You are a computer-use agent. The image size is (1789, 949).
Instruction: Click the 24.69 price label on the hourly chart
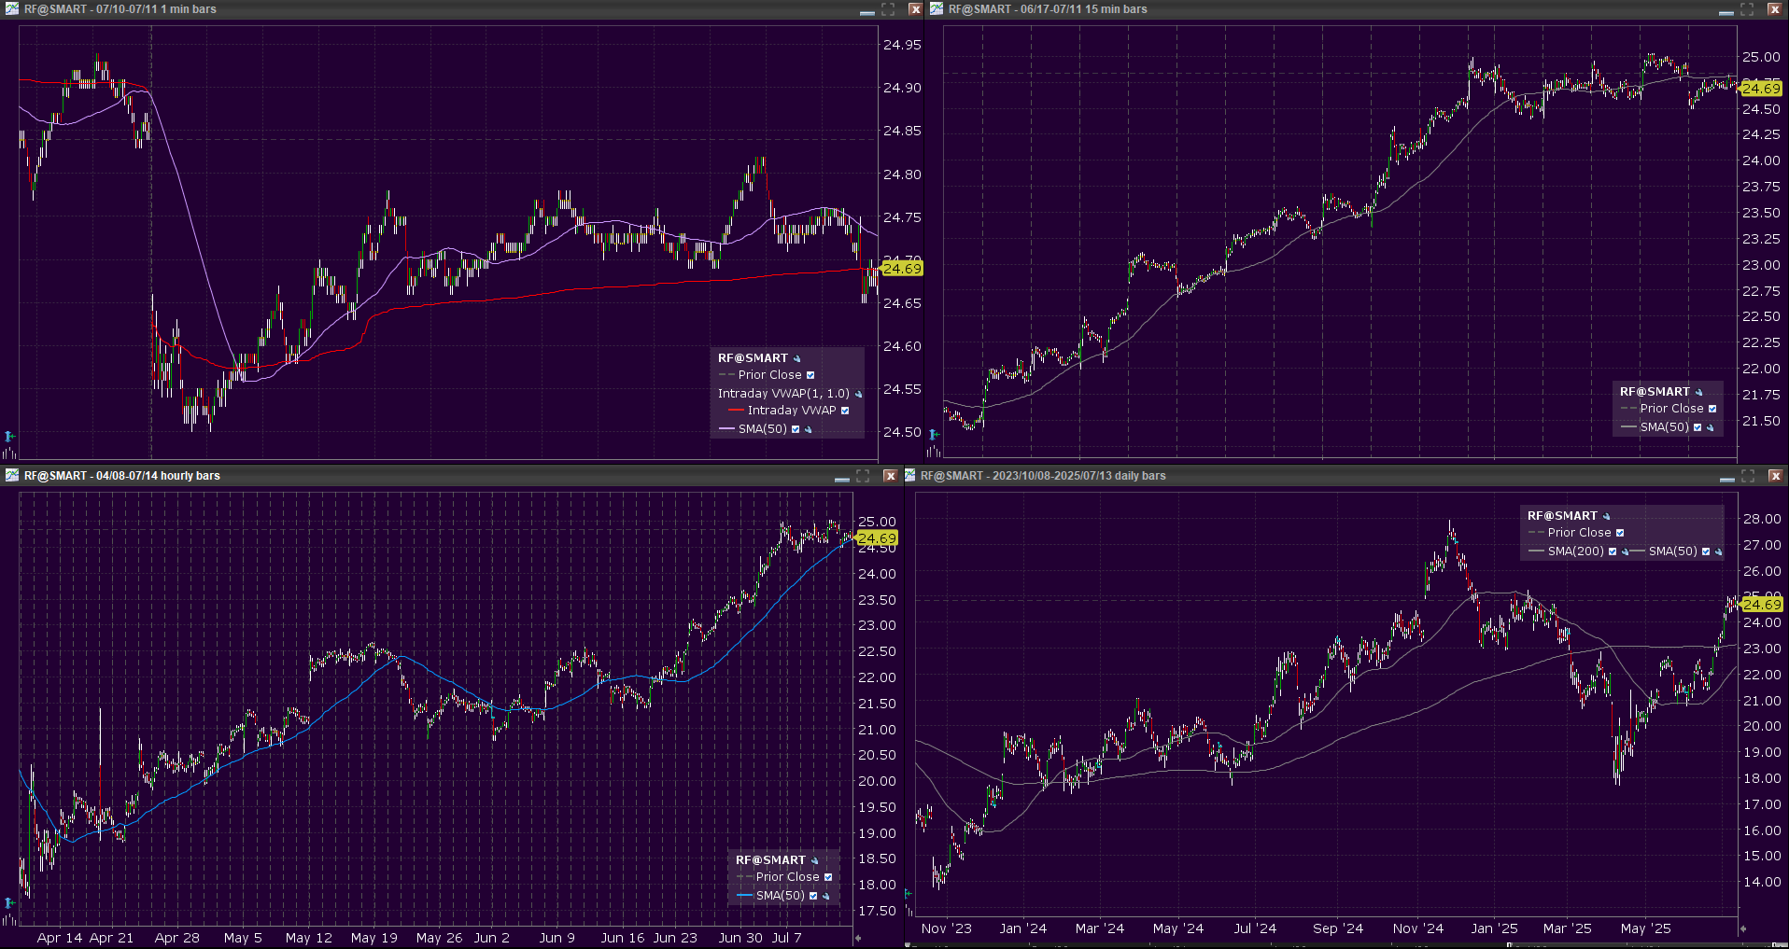[x=877, y=538]
